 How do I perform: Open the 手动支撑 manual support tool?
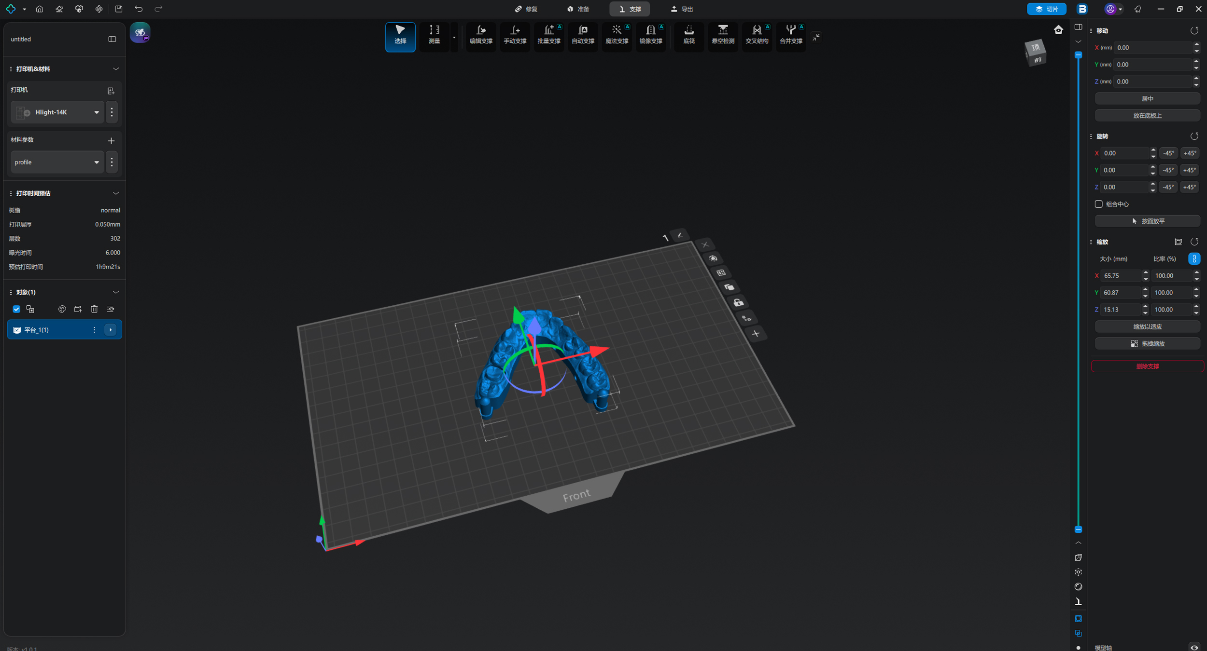515,36
